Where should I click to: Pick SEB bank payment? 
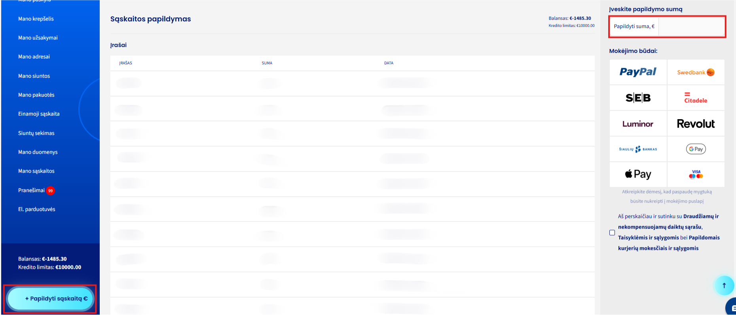point(638,98)
